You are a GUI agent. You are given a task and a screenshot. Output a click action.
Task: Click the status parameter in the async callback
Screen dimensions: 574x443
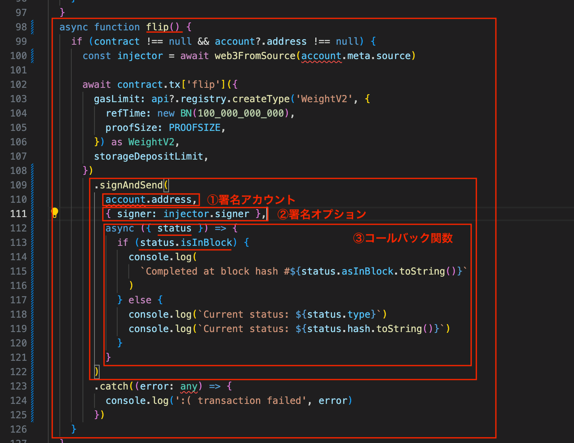[175, 228]
